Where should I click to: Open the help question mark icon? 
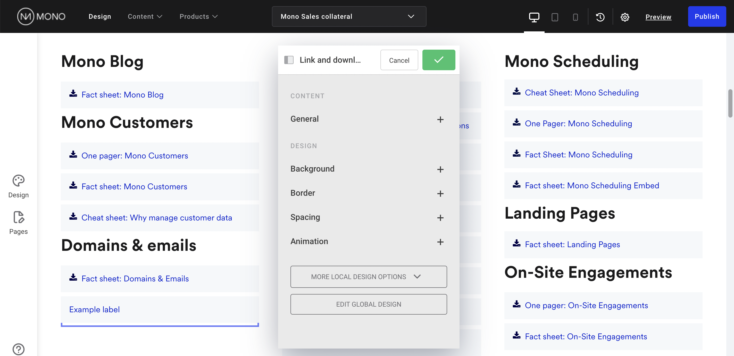[19, 349]
